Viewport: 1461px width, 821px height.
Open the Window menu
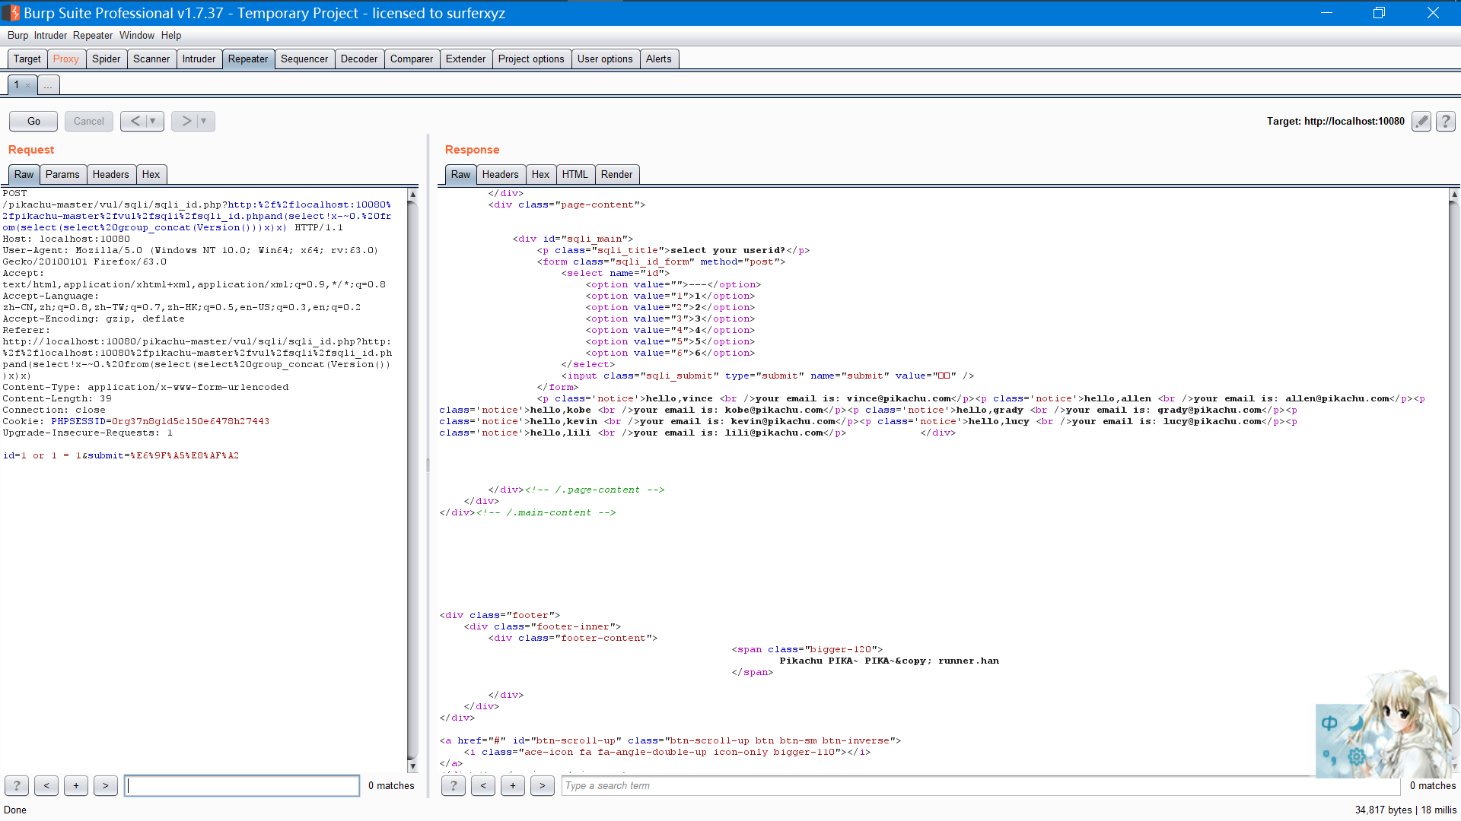coord(136,35)
